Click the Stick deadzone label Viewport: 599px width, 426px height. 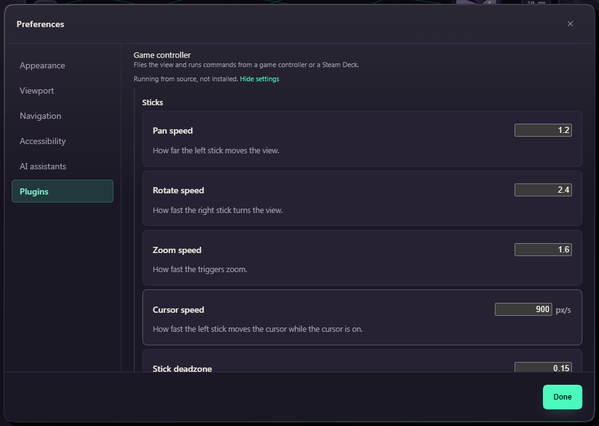[182, 368]
